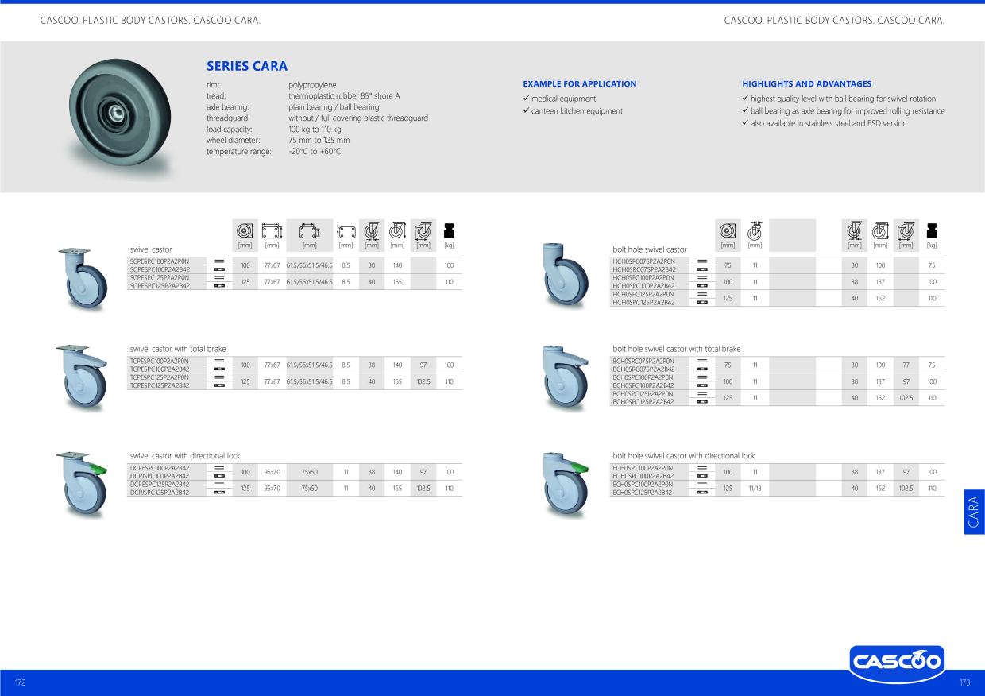Click page number 172 at bottom left
Viewport: 985px width, 696px height.
(x=21, y=683)
